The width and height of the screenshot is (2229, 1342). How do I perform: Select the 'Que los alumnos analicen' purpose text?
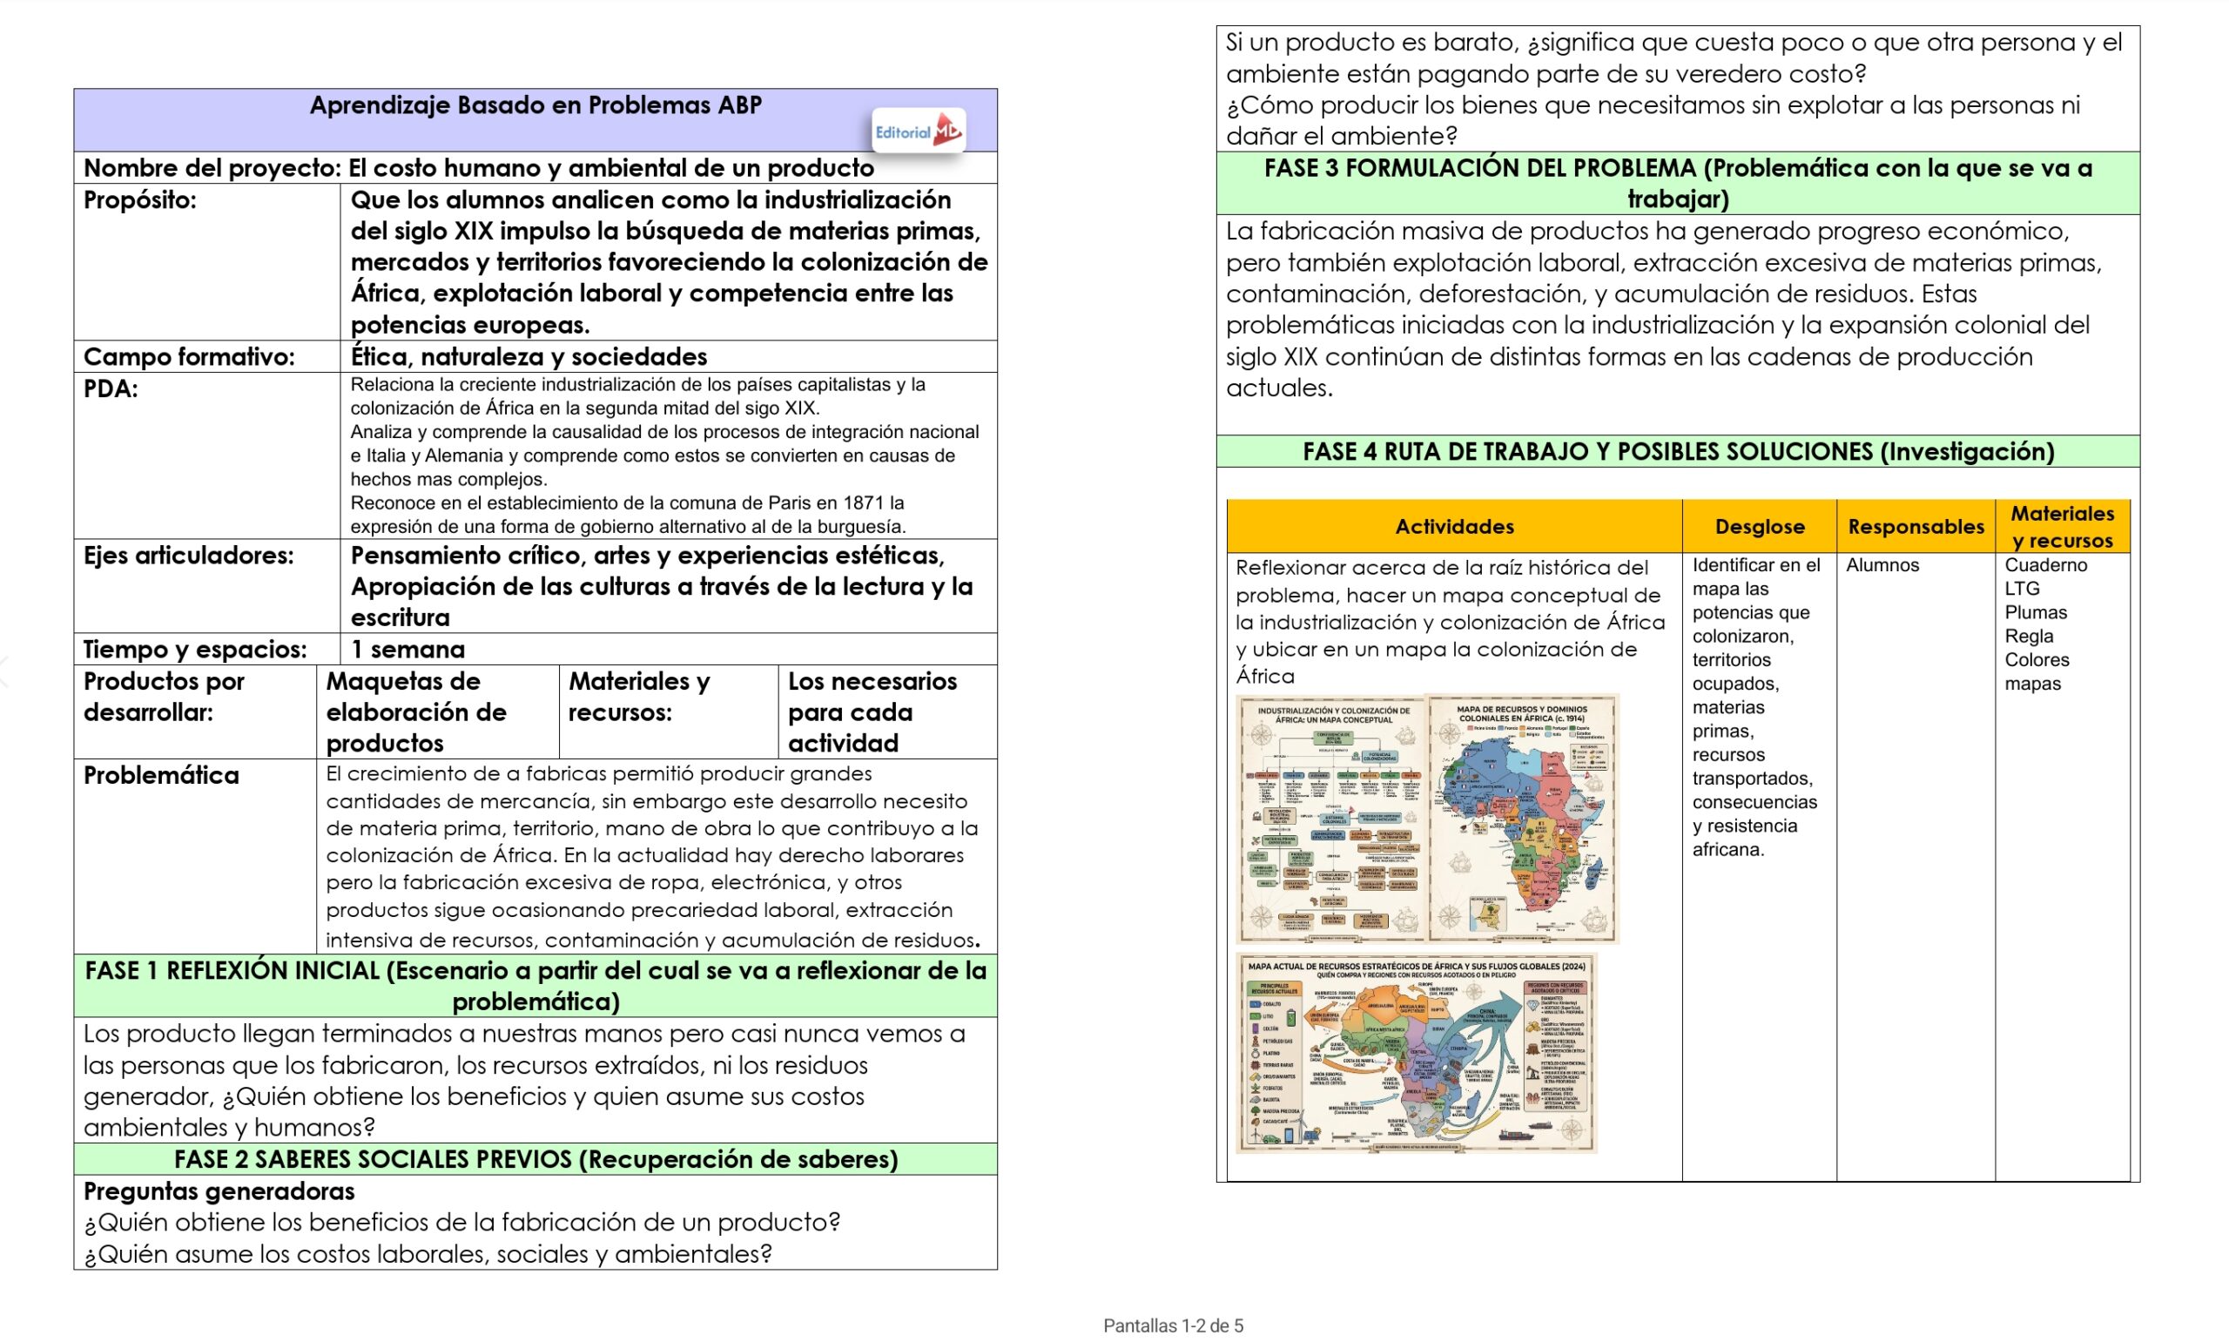(669, 261)
